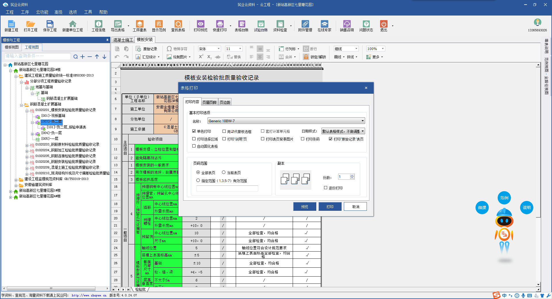Click the 快速打印 printer icon
Viewport: 552px width, 299px height.
coord(220,24)
